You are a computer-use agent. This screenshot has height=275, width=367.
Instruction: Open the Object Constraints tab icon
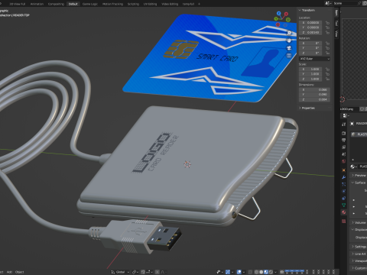[344, 198]
